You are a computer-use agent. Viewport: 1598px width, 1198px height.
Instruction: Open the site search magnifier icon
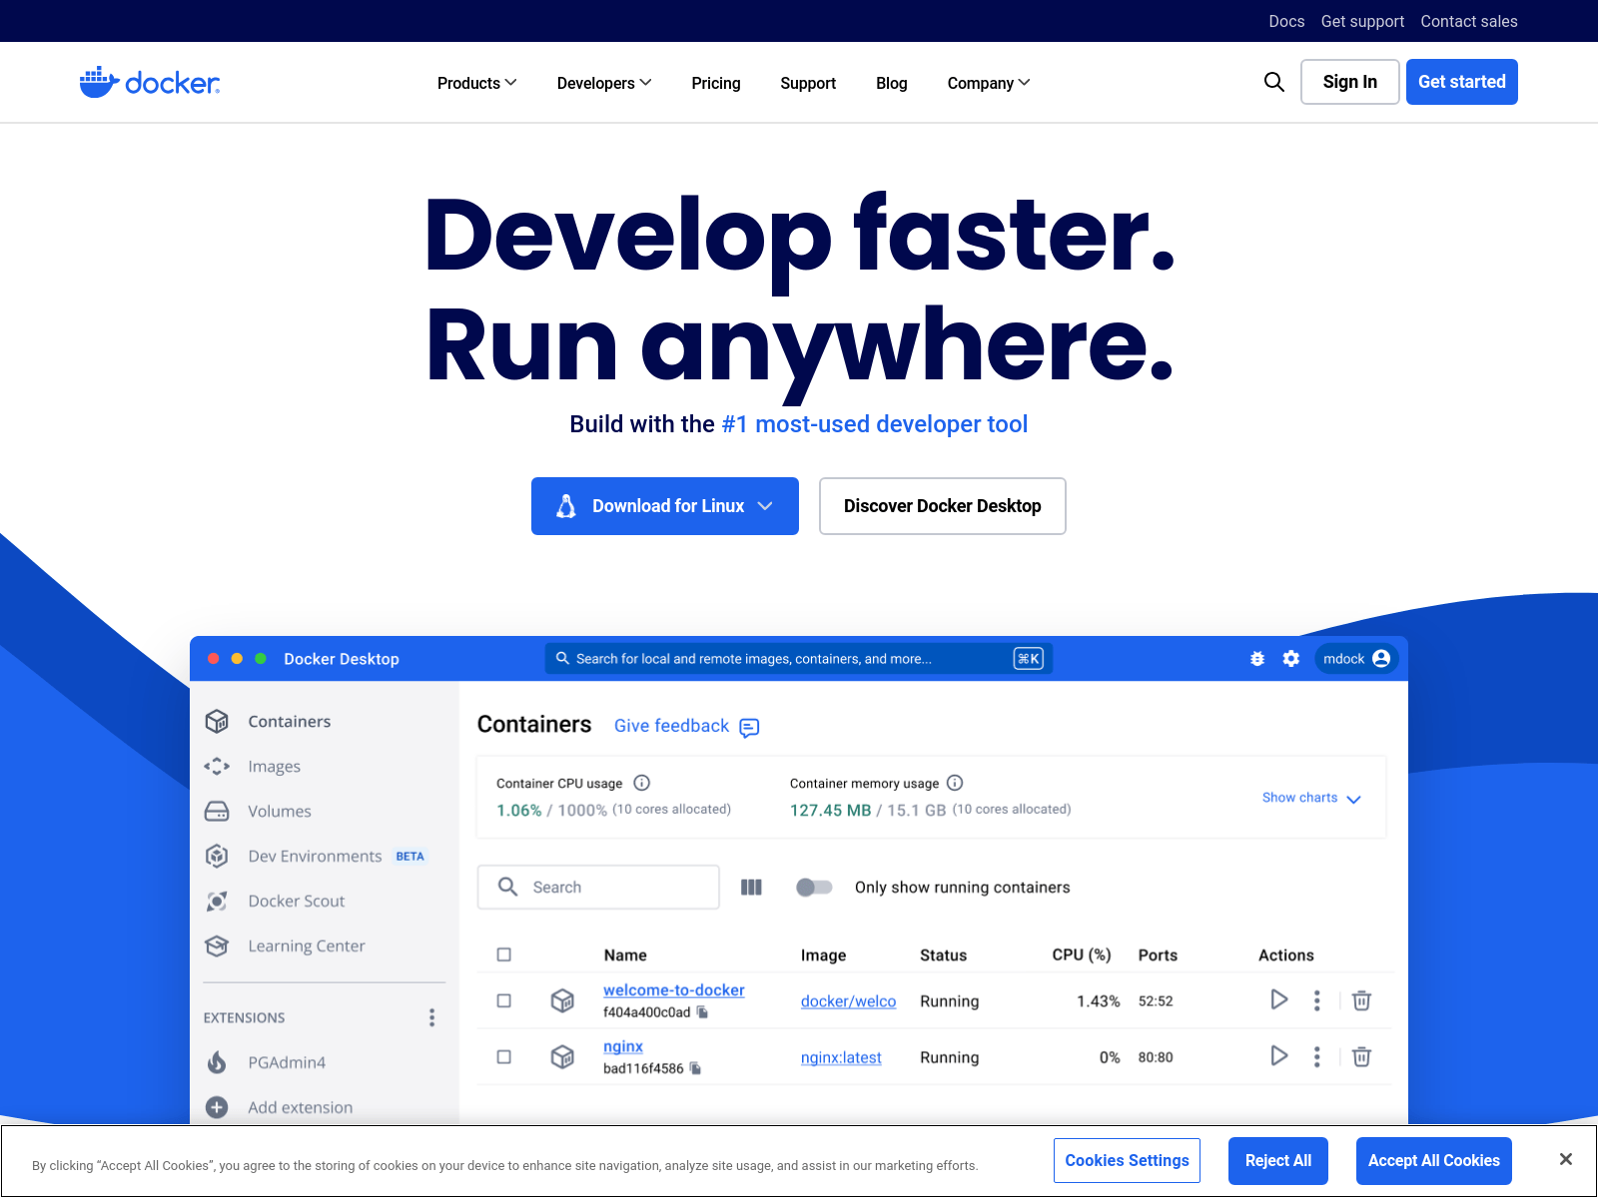[x=1273, y=82]
